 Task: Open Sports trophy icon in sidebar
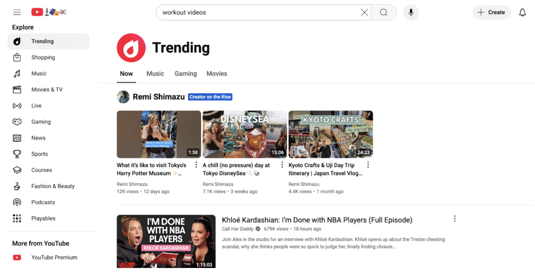click(x=17, y=154)
